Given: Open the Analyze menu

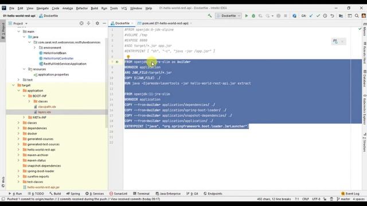Looking at the screenshot, I should tap(68, 8).
